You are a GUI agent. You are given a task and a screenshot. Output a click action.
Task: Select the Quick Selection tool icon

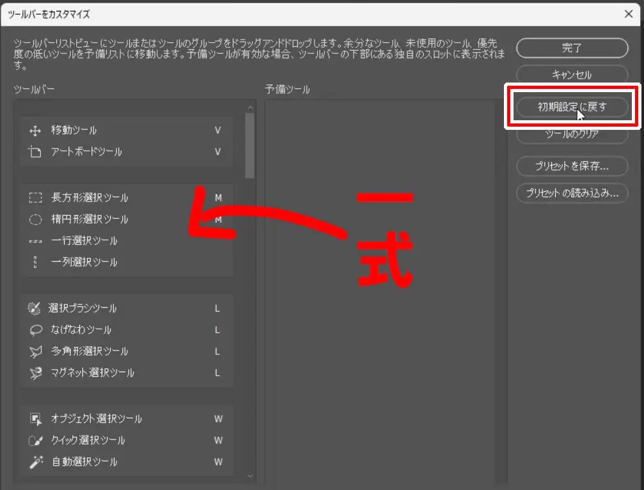[x=35, y=441]
